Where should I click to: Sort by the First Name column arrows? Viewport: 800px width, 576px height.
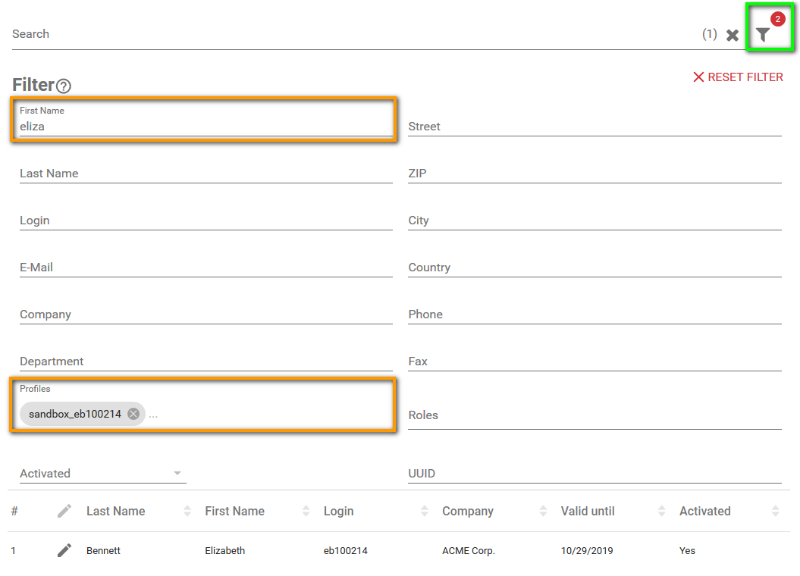click(306, 512)
